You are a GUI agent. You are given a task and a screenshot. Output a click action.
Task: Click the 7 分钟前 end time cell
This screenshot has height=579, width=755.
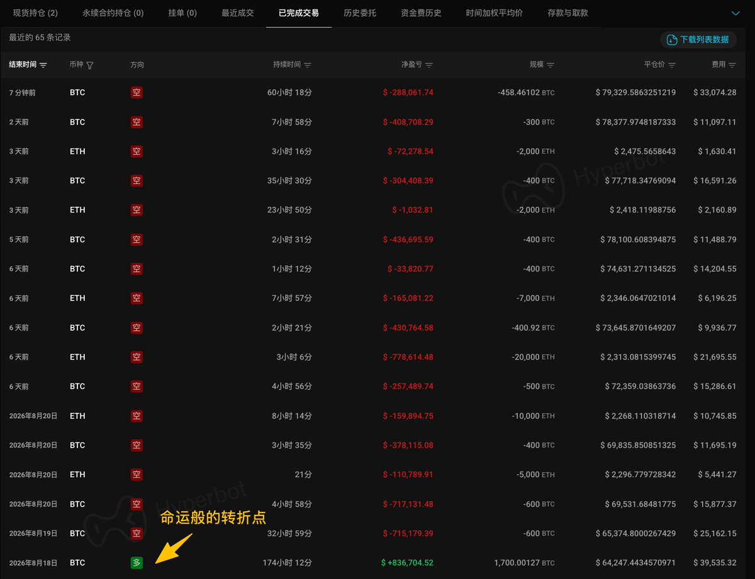23,92
